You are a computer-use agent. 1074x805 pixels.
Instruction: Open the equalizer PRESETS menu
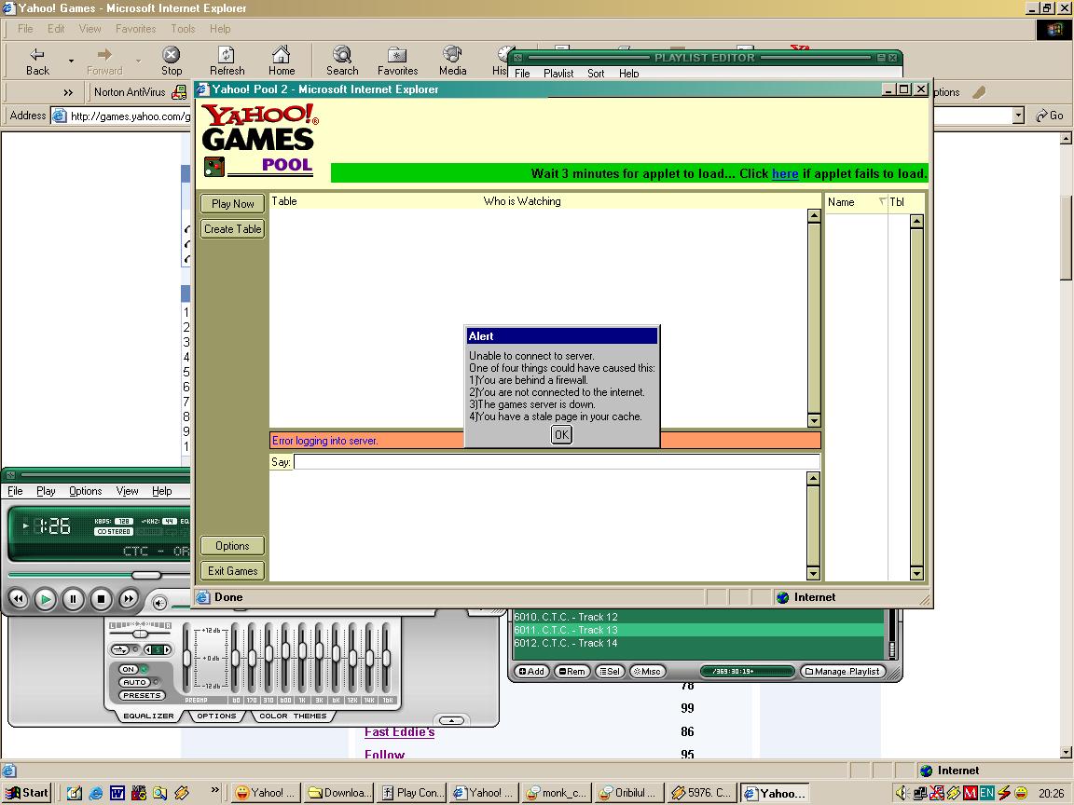[x=142, y=695]
